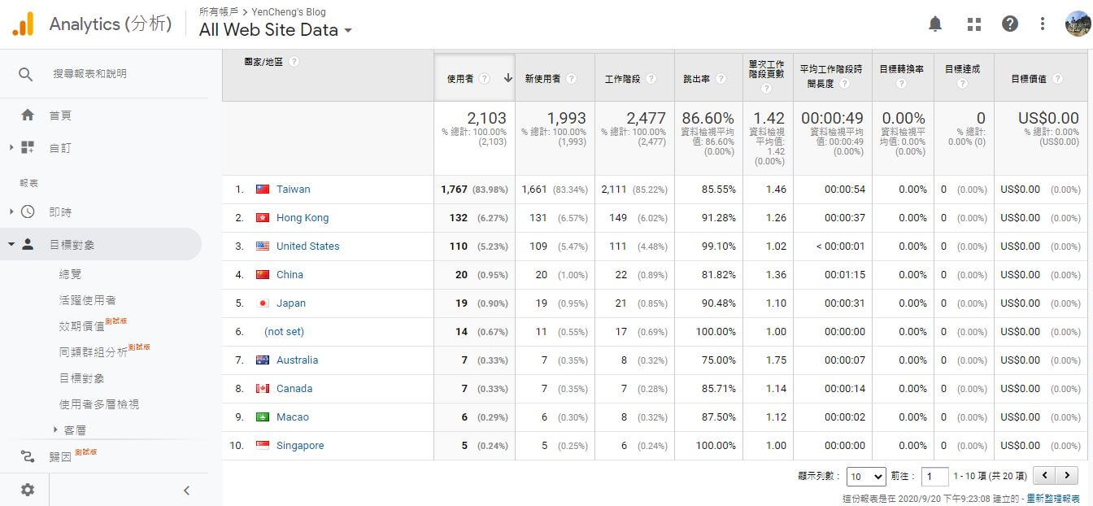Viewport: 1093px width, 506px height.
Task: Toggle sort order on the 使用者 column
Action: pyautogui.click(x=507, y=78)
